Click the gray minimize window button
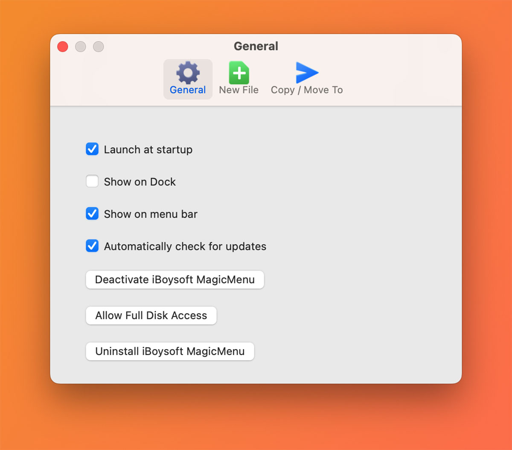Viewport: 512px width, 450px height. [81, 47]
